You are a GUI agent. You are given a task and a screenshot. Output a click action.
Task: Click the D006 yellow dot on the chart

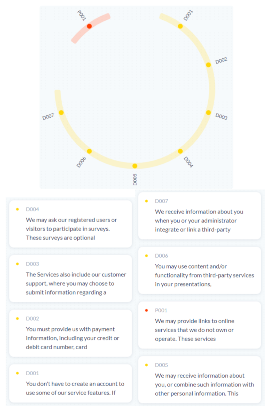tap(89, 151)
